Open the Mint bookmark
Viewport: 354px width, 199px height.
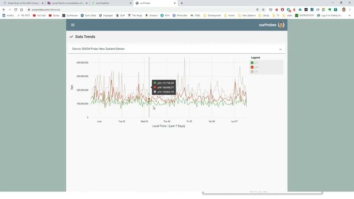pyautogui.click(x=165, y=15)
